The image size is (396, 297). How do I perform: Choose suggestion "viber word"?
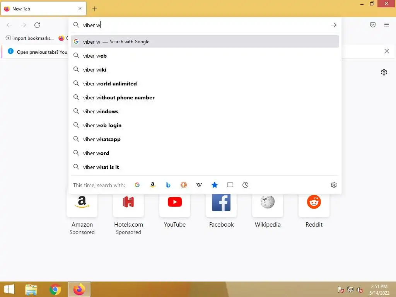tap(205, 153)
